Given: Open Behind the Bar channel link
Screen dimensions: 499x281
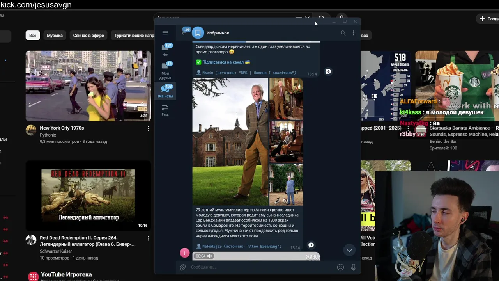Looking at the screenshot, I should pyautogui.click(x=443, y=141).
